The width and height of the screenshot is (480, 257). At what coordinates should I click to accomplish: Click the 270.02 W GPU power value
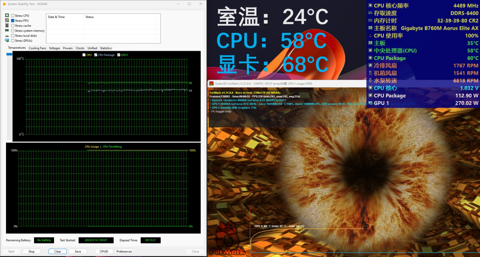[467, 103]
